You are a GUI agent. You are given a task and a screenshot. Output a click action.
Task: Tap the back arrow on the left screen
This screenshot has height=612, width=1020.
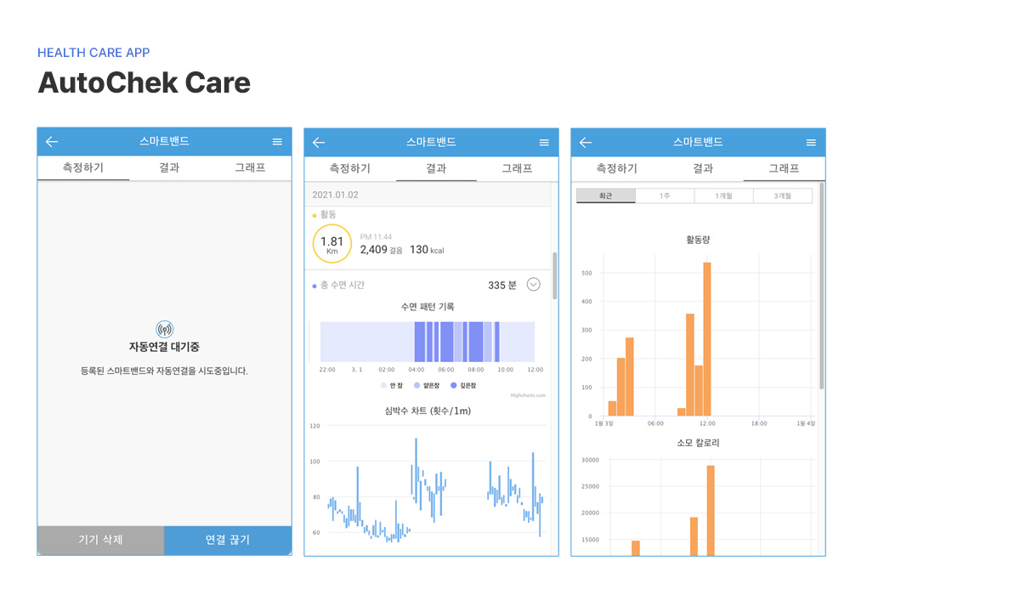[x=52, y=142]
